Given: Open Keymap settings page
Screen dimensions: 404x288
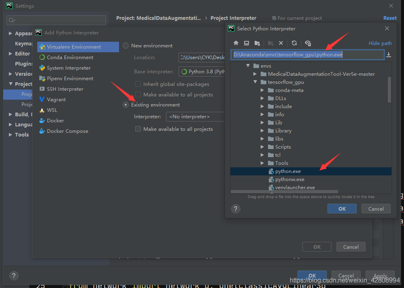Looking at the screenshot, I should 24,44.
